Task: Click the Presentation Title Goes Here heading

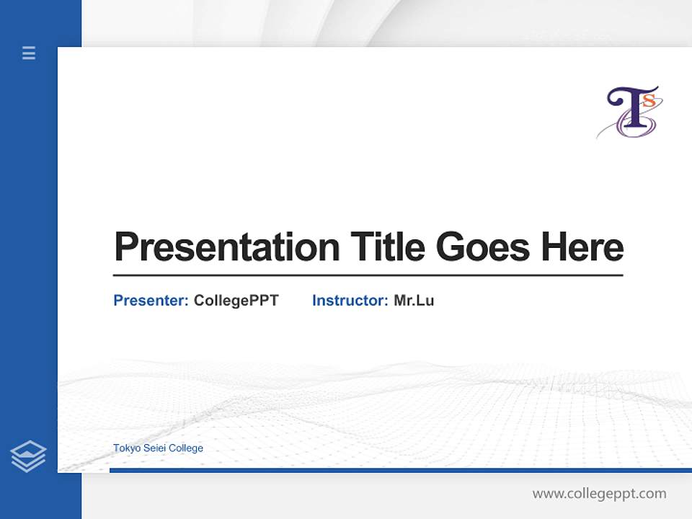Action: 370,248
